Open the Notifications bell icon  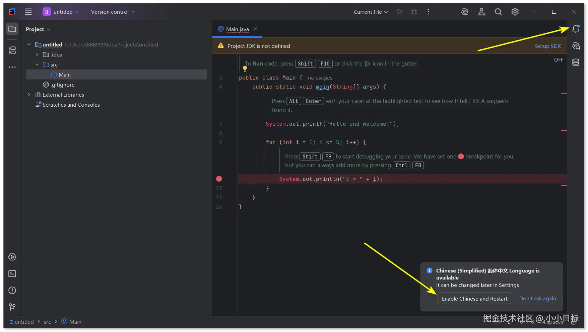(x=576, y=29)
